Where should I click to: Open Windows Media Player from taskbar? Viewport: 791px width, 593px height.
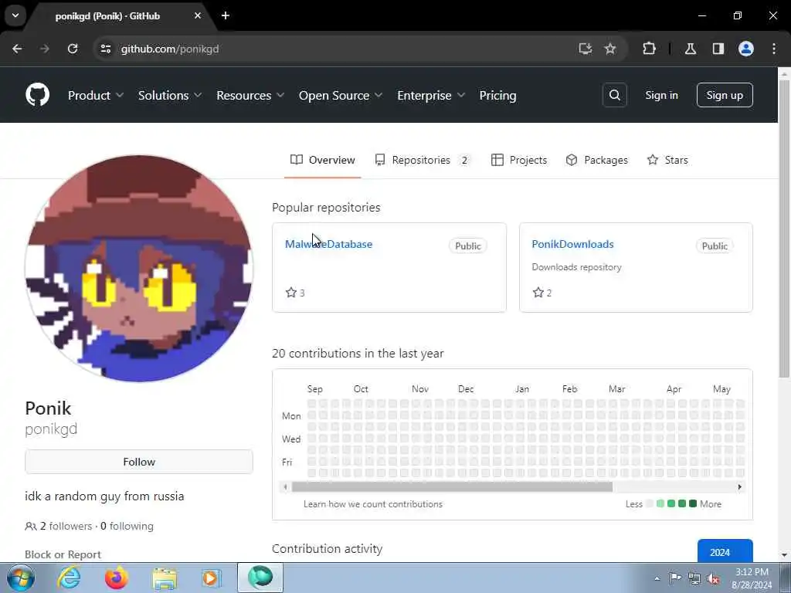[212, 578]
